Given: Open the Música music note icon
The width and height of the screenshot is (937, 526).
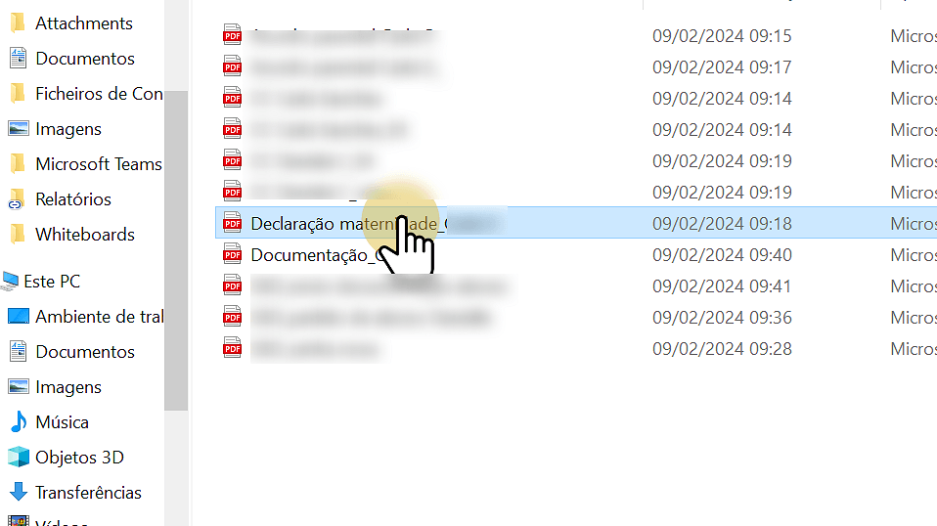Looking at the screenshot, I should click(x=19, y=422).
